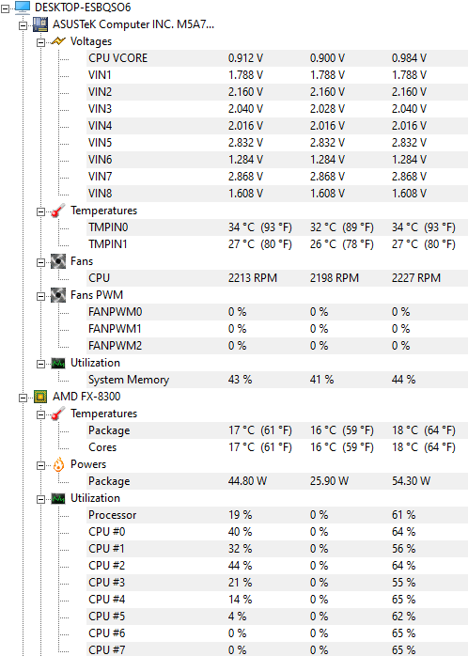Collapse the DESKTOP-ESBQSO6 root node
The height and width of the screenshot is (656, 468).
(5, 8)
